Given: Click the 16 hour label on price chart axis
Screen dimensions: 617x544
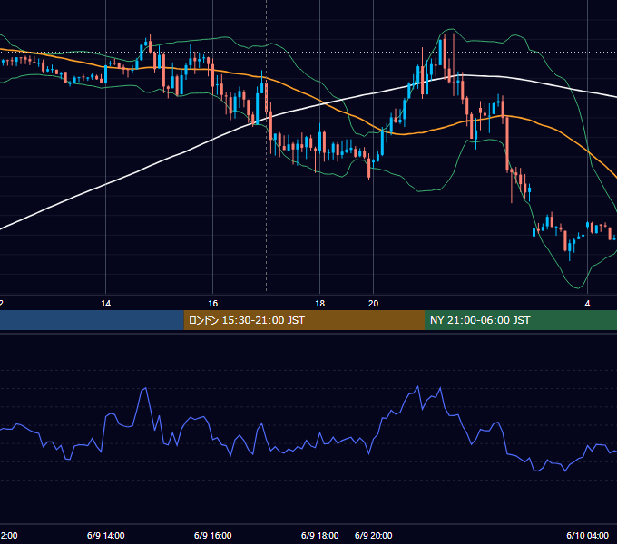Looking at the screenshot, I should point(213,303).
